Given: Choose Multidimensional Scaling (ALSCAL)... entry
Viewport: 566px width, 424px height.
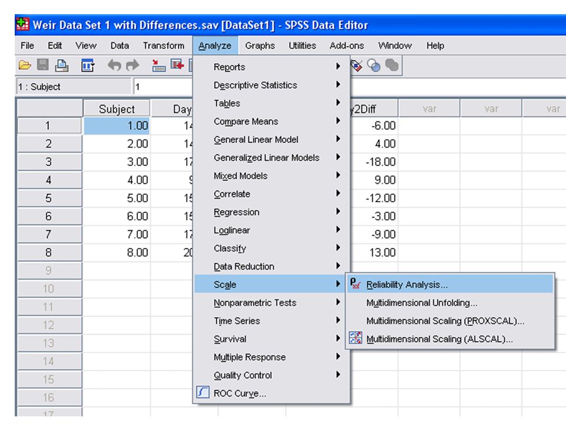Looking at the screenshot, I should pyautogui.click(x=450, y=339).
